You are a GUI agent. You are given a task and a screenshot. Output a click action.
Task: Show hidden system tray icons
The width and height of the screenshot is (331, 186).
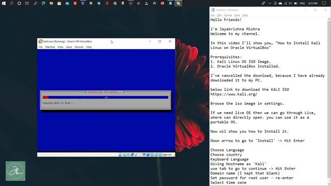(270, 3)
